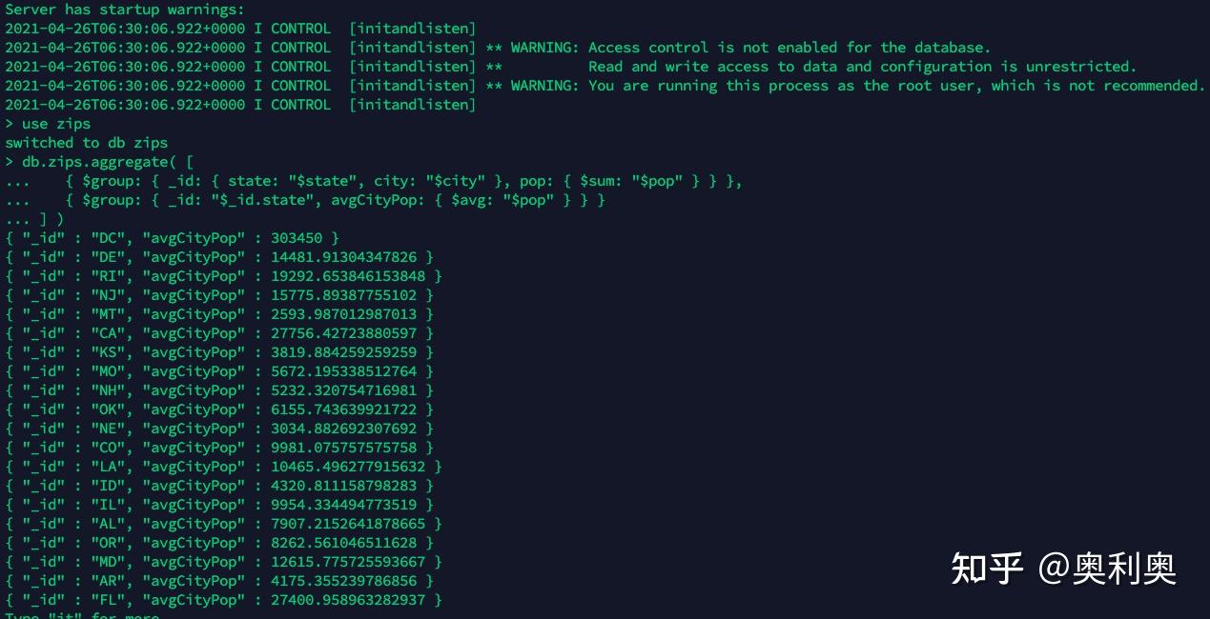Viewport: 1210px width, 619px height.
Task: Click the NJ result value 15775.89387755102
Action: [x=344, y=295]
